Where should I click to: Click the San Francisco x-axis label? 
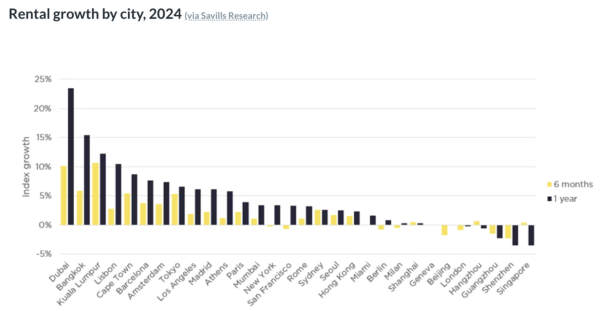coord(269,284)
